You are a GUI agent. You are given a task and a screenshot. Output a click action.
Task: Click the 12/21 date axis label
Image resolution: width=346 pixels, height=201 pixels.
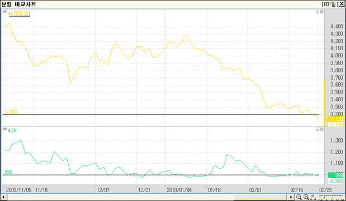[x=144, y=190]
